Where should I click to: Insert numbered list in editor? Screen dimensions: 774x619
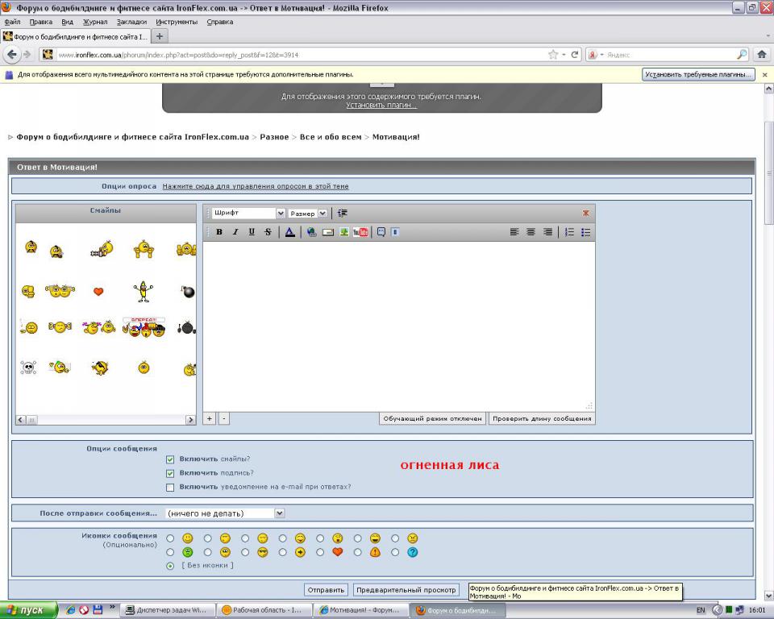(x=569, y=232)
